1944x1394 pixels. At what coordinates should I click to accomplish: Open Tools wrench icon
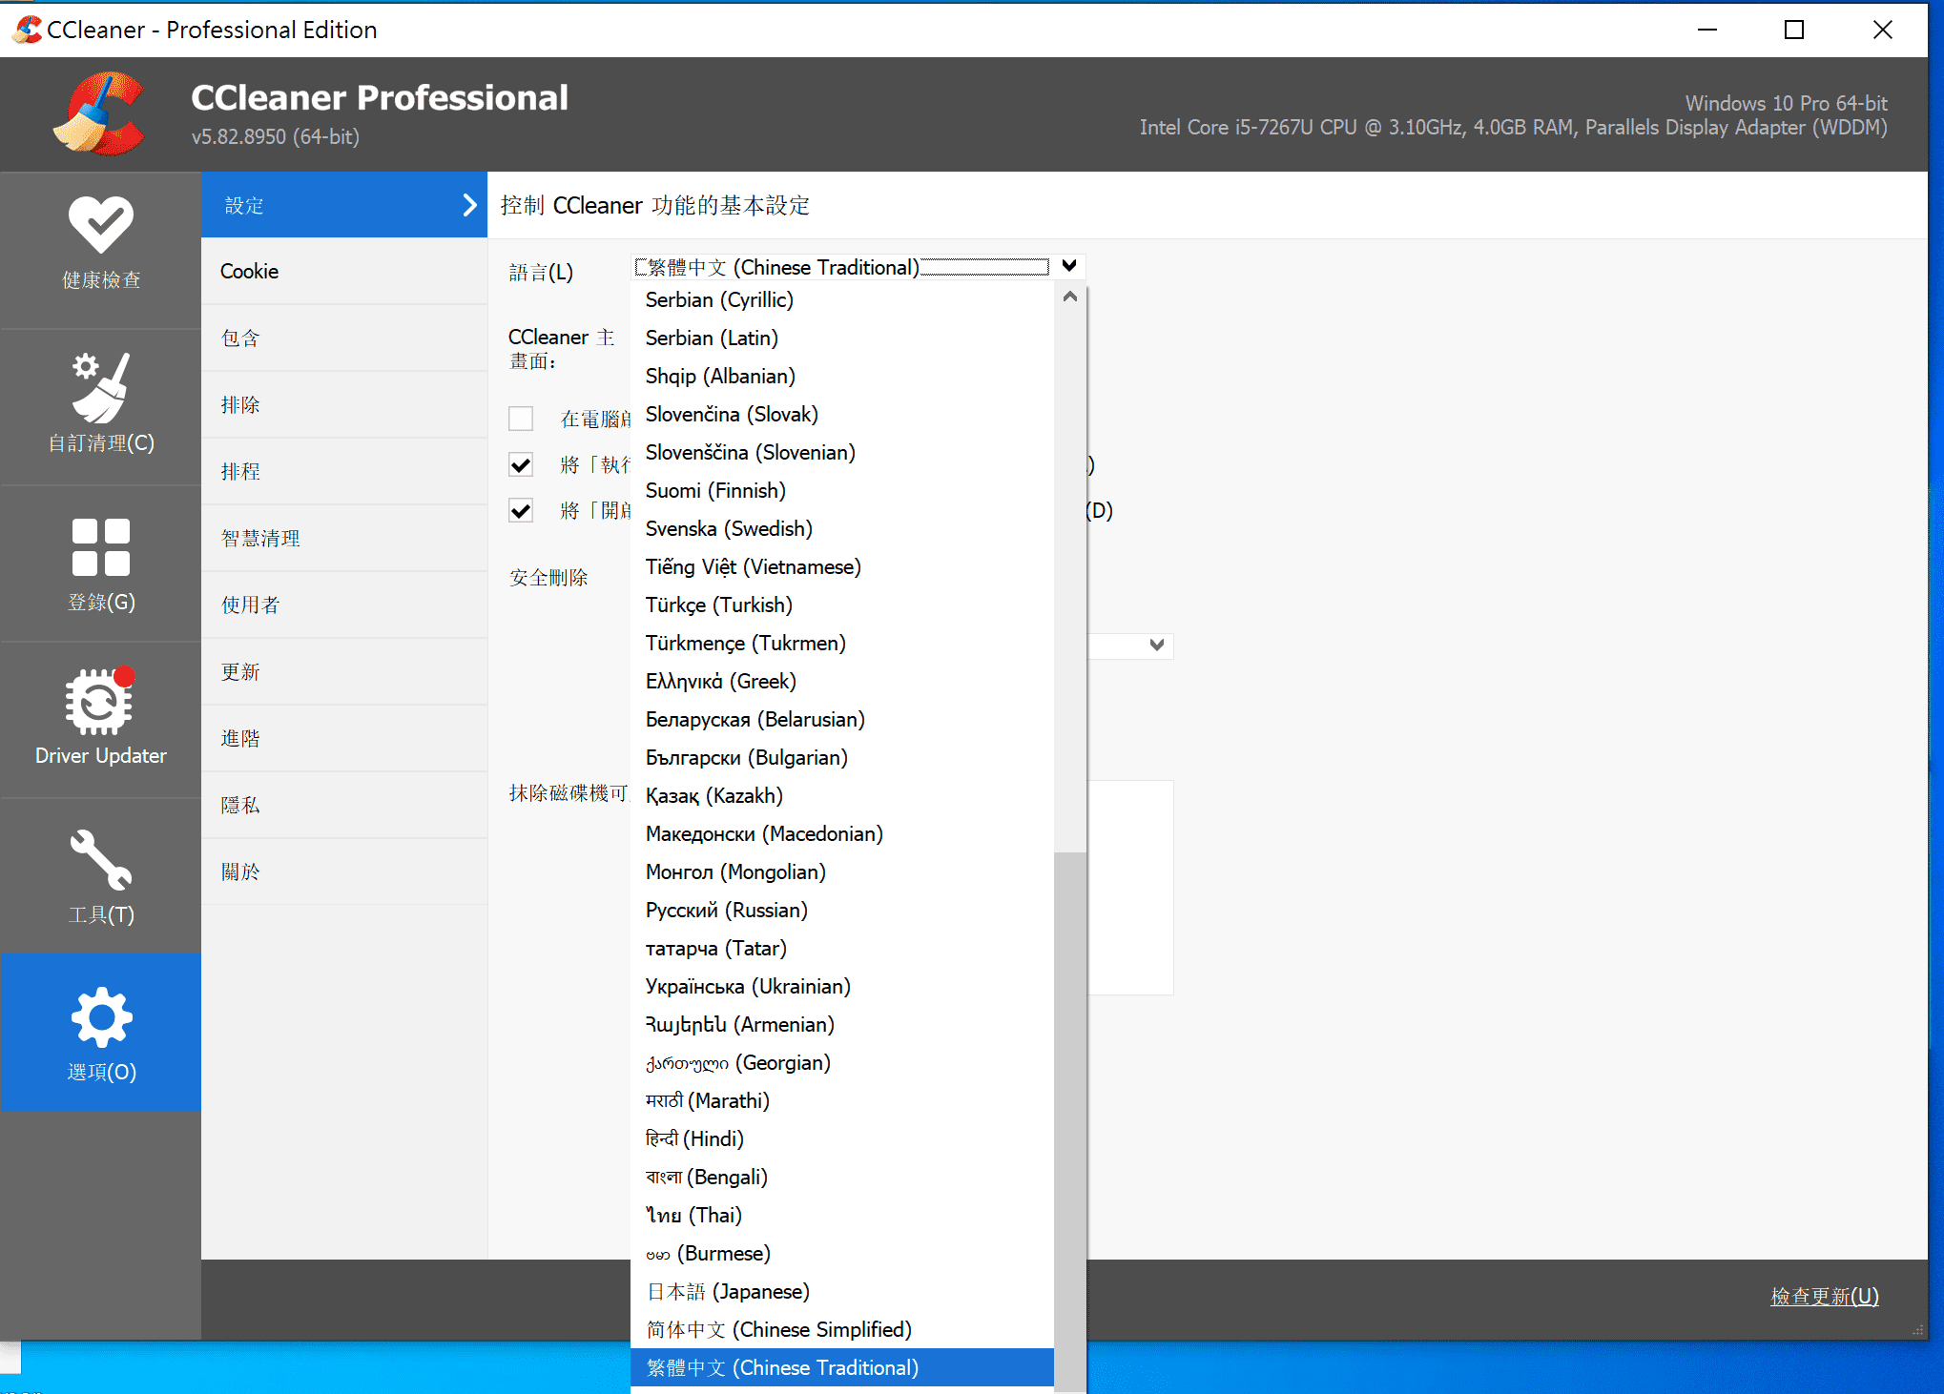(x=100, y=859)
